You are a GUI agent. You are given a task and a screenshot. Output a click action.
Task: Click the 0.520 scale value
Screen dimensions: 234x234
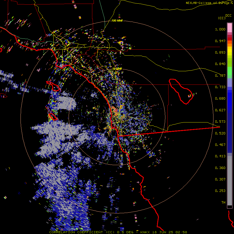pyautogui.click(x=220, y=133)
